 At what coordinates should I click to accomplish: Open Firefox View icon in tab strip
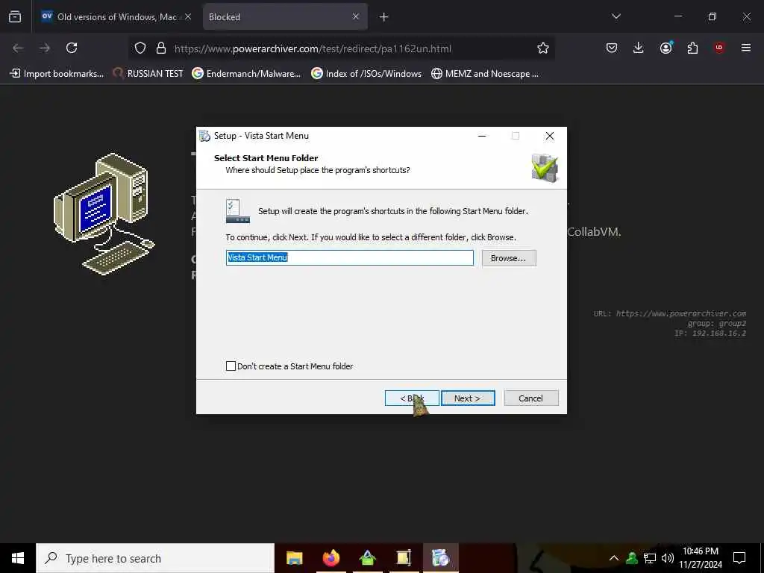[x=15, y=16]
